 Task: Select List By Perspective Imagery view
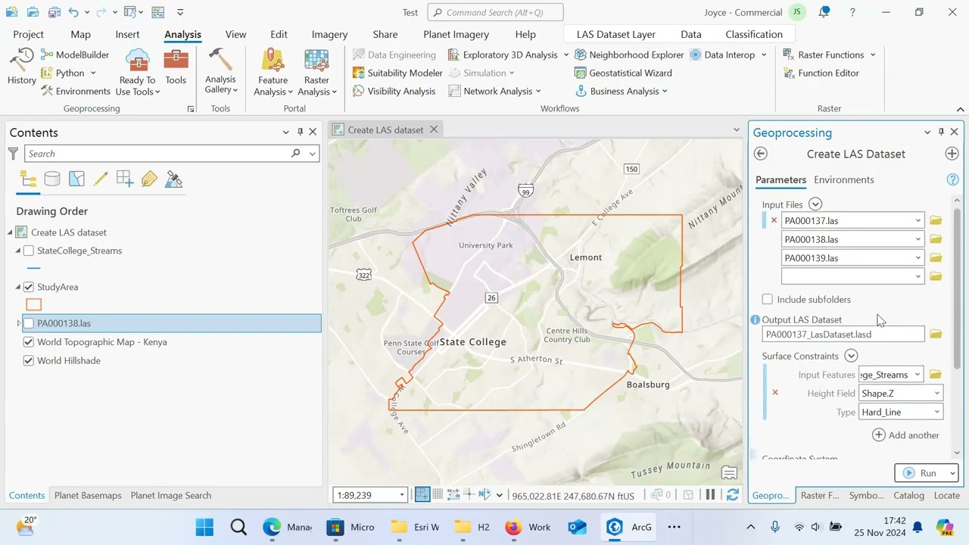tap(173, 179)
